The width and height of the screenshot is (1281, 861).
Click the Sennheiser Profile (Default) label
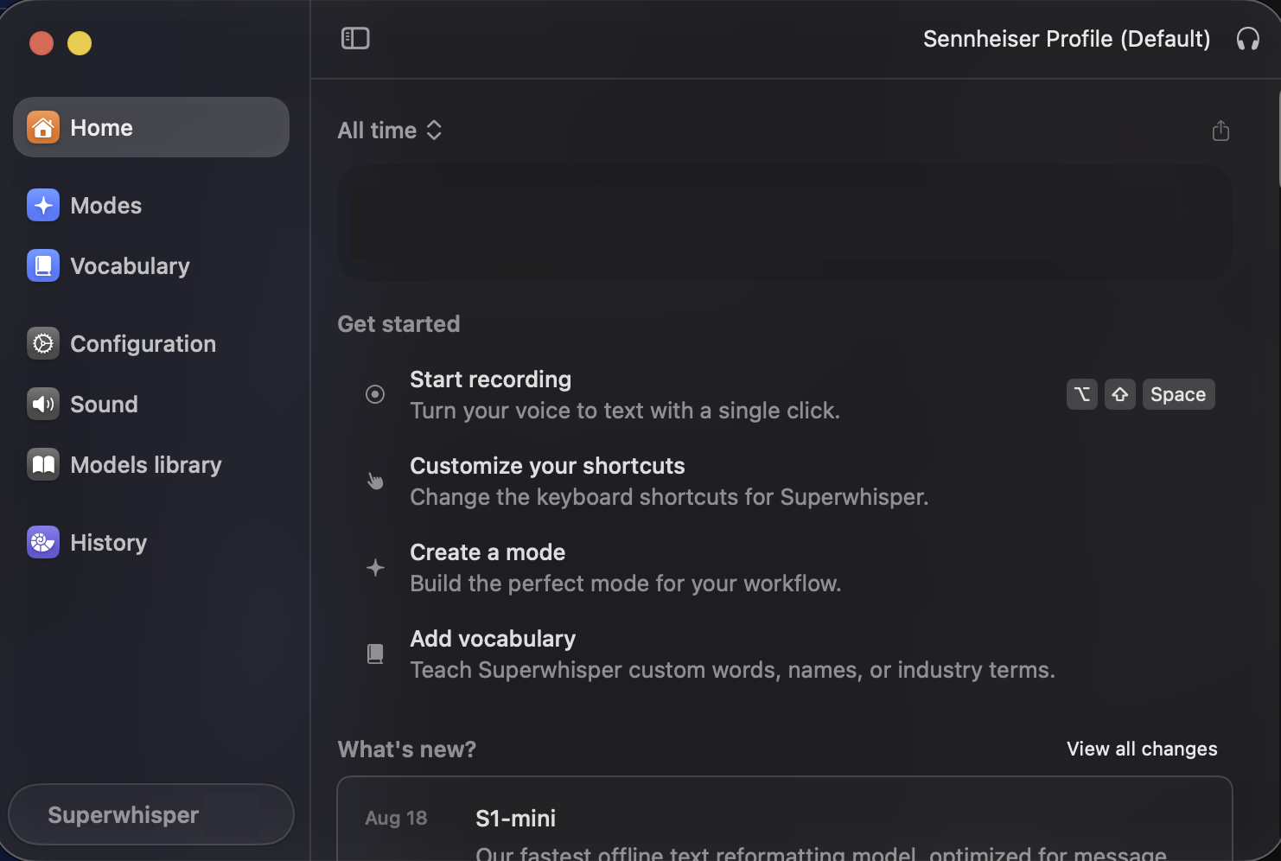(1067, 39)
